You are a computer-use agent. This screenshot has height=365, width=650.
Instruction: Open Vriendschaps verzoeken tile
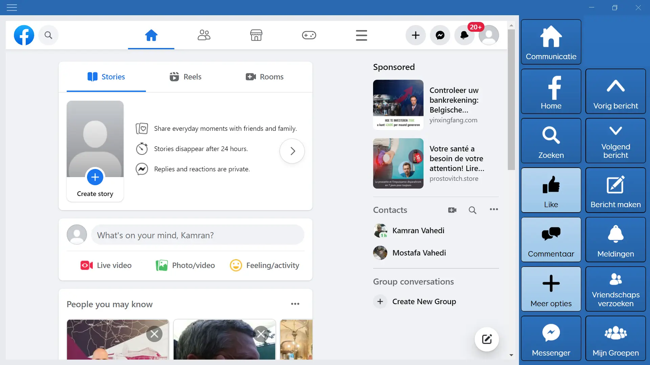[615, 289]
